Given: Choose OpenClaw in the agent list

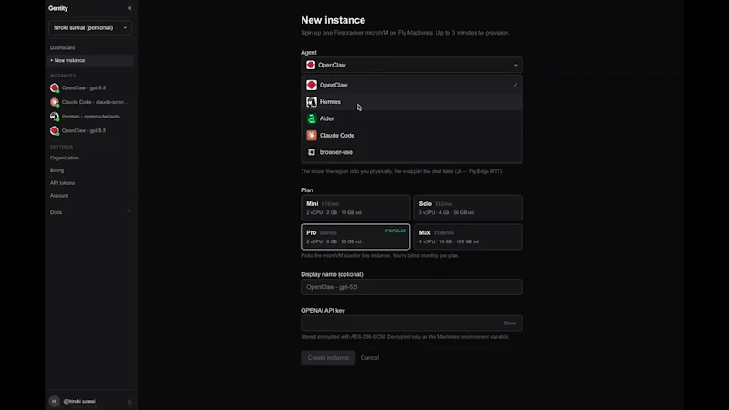Looking at the screenshot, I should click(412, 85).
